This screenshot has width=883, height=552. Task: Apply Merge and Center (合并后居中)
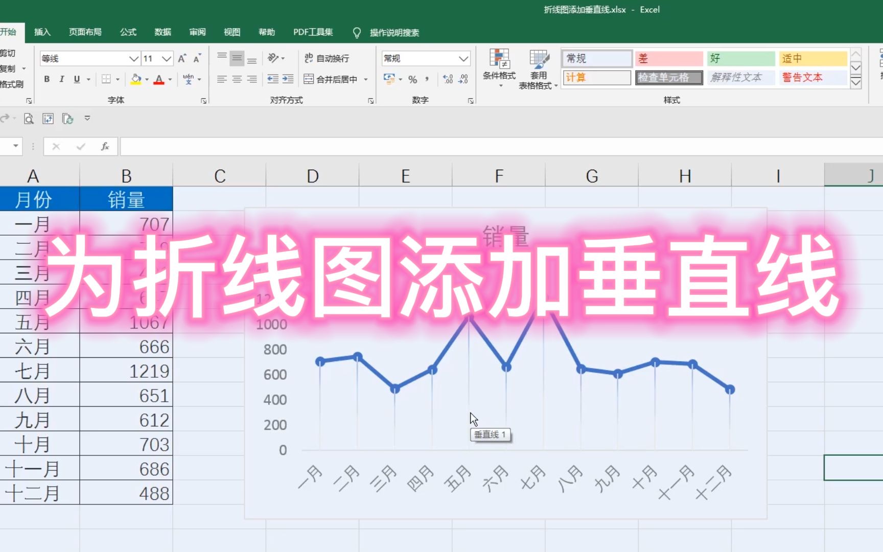[331, 79]
